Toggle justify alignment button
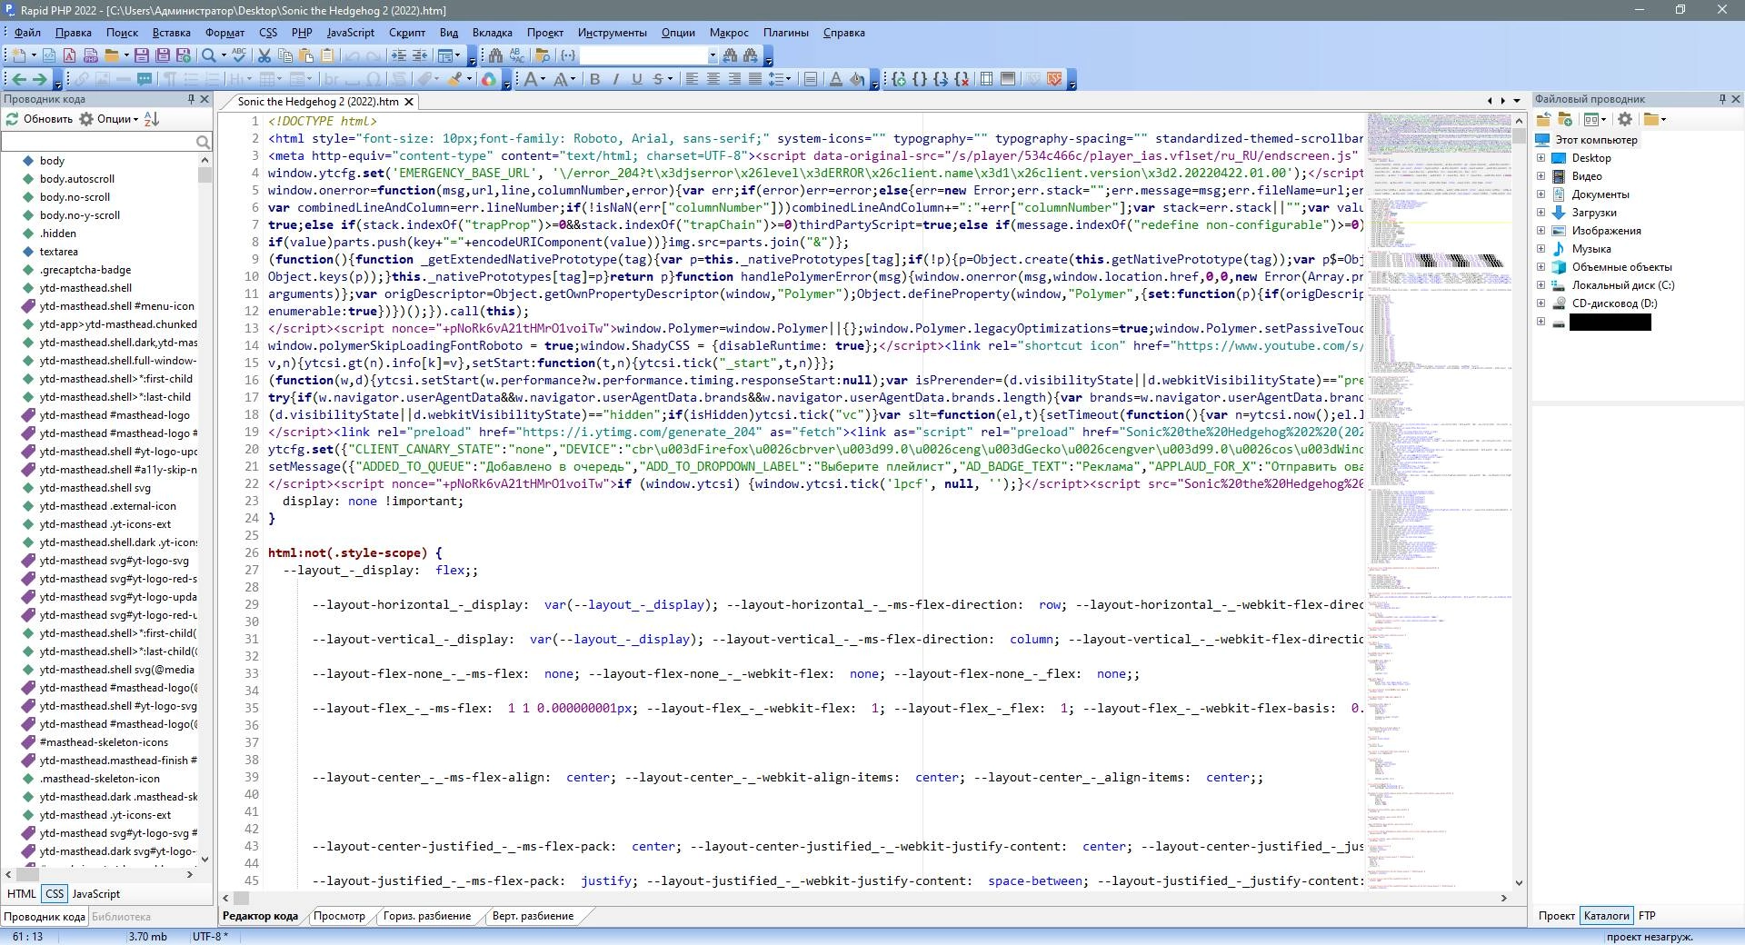 (755, 79)
